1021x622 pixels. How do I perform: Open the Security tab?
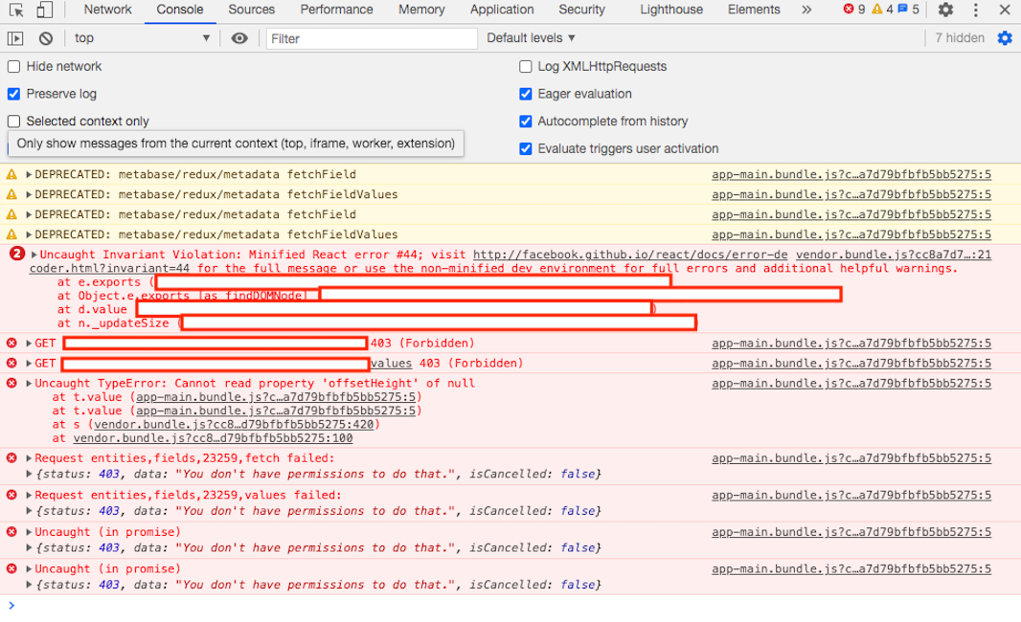tap(581, 10)
